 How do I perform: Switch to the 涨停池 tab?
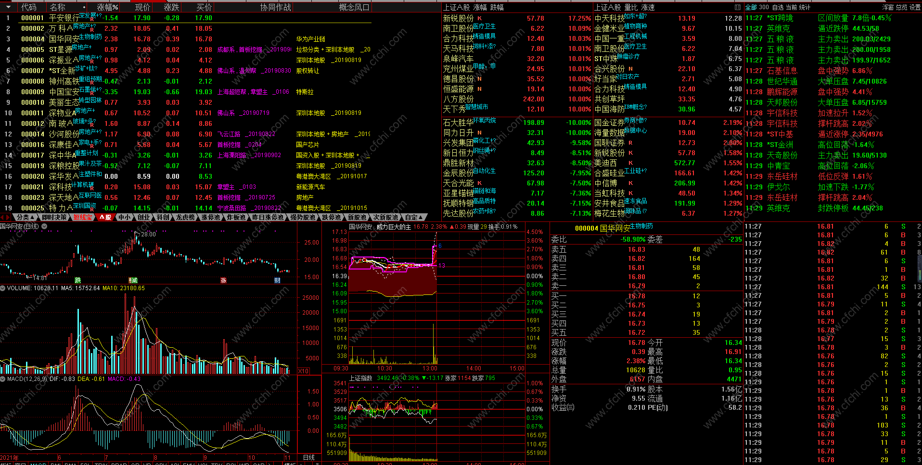coord(210,217)
